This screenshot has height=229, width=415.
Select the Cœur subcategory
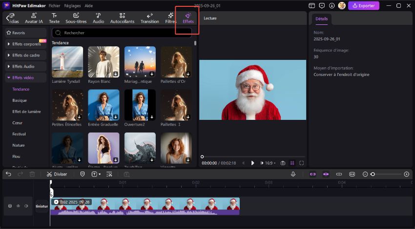pyautogui.click(x=18, y=123)
